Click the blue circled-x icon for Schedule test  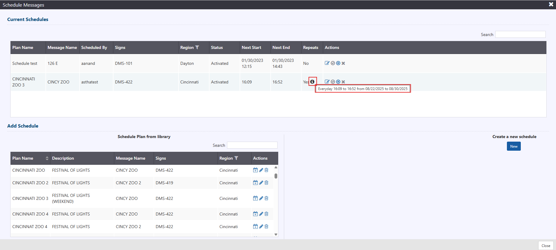338,63
